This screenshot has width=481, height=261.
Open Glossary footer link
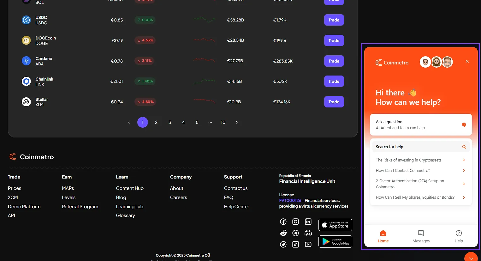(125, 215)
